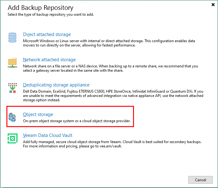Close the Add Backup Repository dialog
The image size is (218, 188).
click(213, 5)
